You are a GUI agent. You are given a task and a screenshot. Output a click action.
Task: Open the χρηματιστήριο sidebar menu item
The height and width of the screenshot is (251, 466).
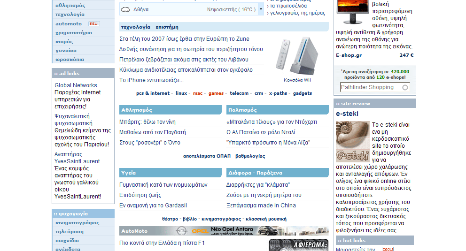pyautogui.click(x=74, y=33)
